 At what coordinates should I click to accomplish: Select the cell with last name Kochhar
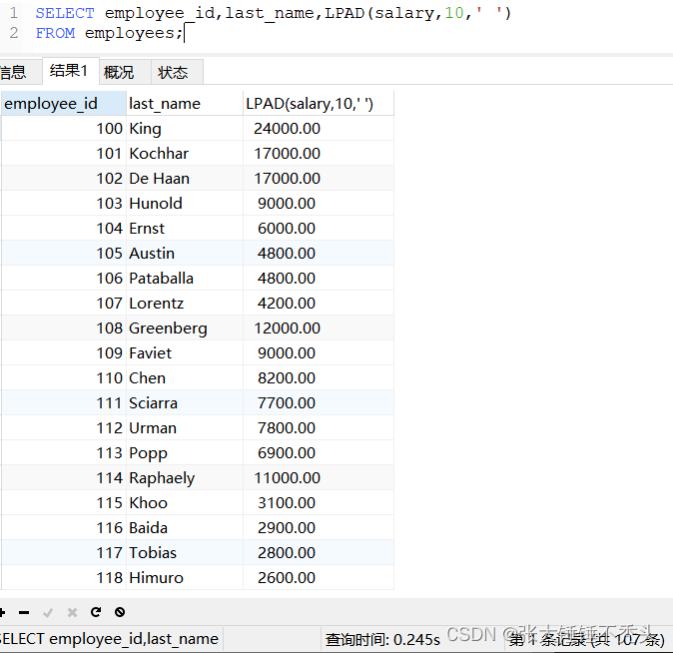[185, 154]
